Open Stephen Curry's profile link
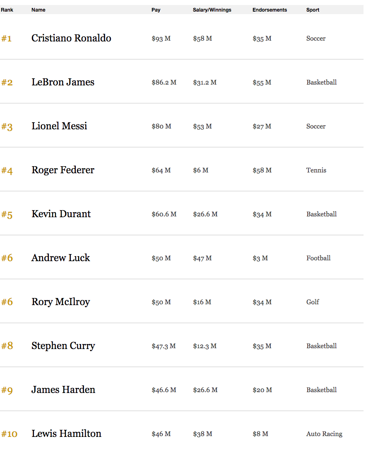 [x=63, y=346]
